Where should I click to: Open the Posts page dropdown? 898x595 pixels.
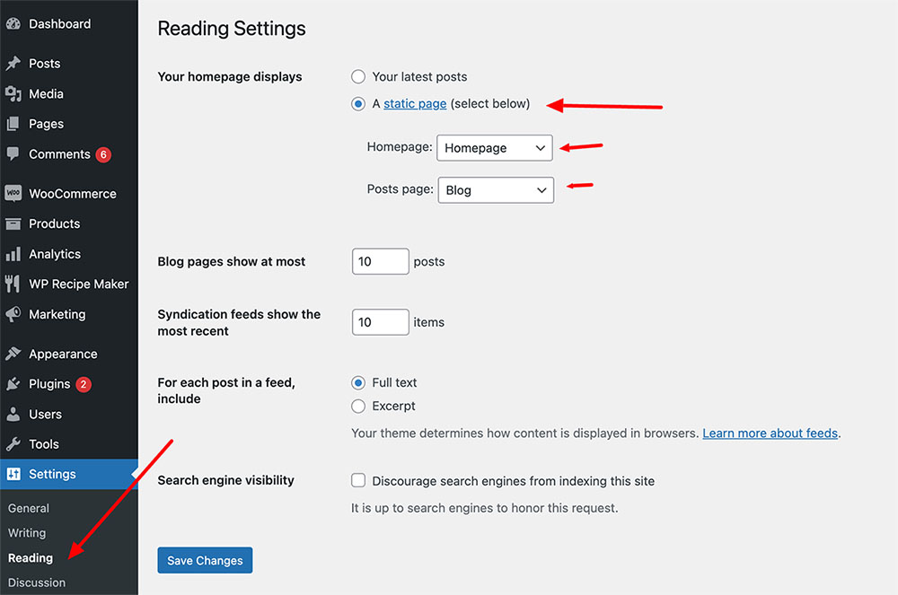click(496, 190)
